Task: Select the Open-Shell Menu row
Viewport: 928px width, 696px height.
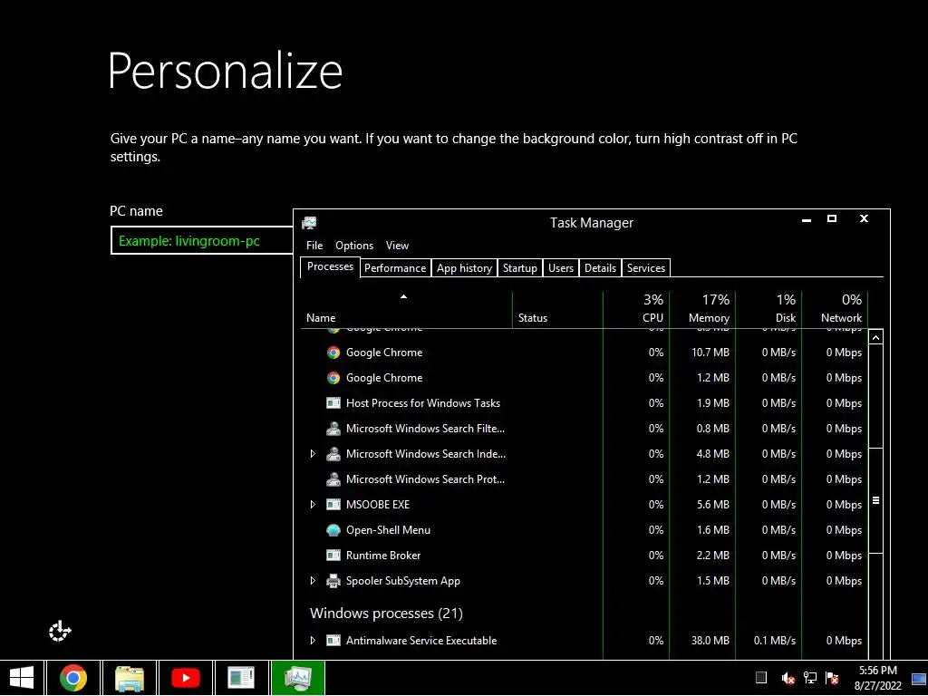Action: [x=585, y=530]
